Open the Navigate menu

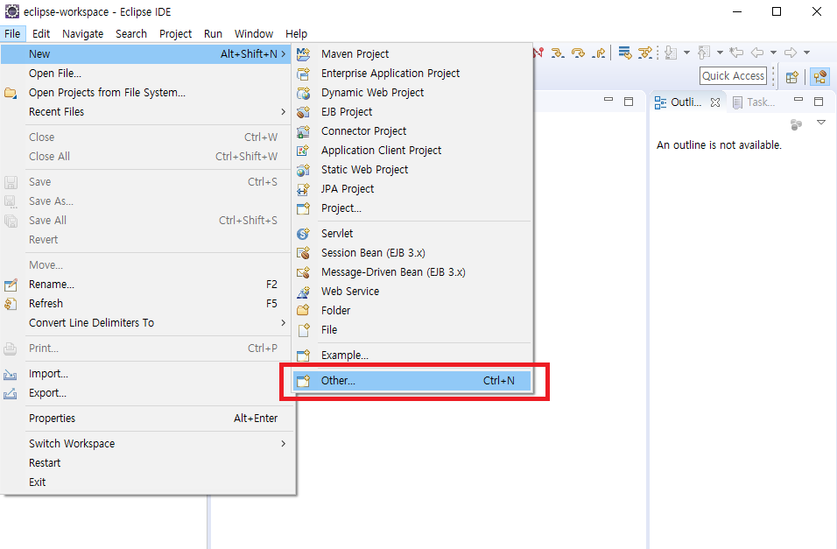83,33
